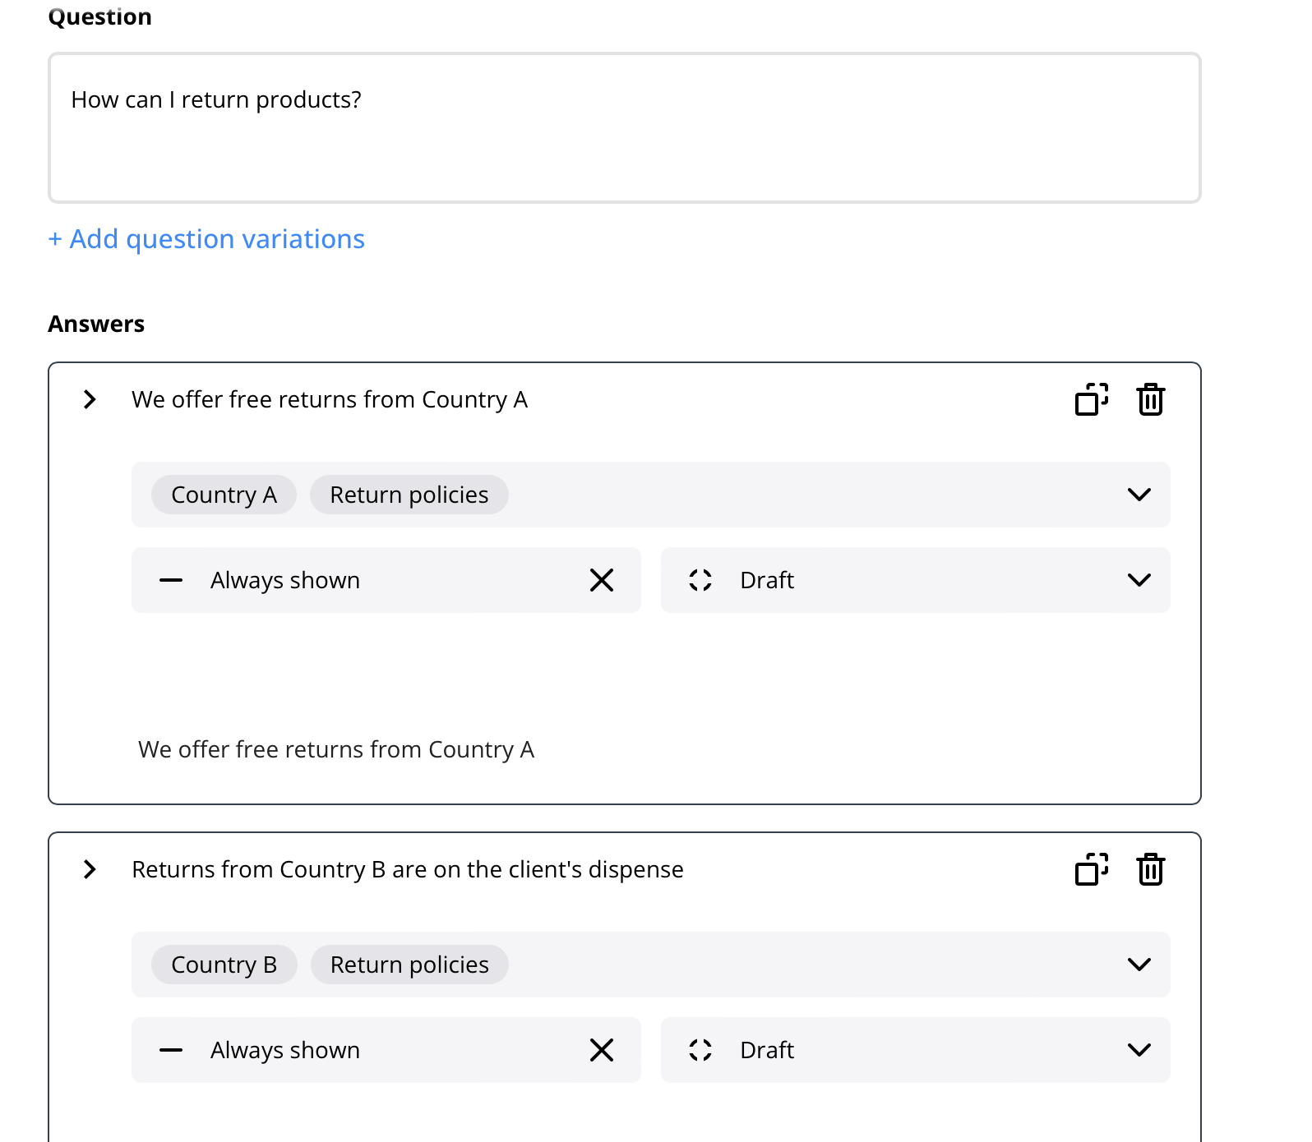Duplicate the Country B returns answer
1312x1142 pixels.
(1091, 869)
